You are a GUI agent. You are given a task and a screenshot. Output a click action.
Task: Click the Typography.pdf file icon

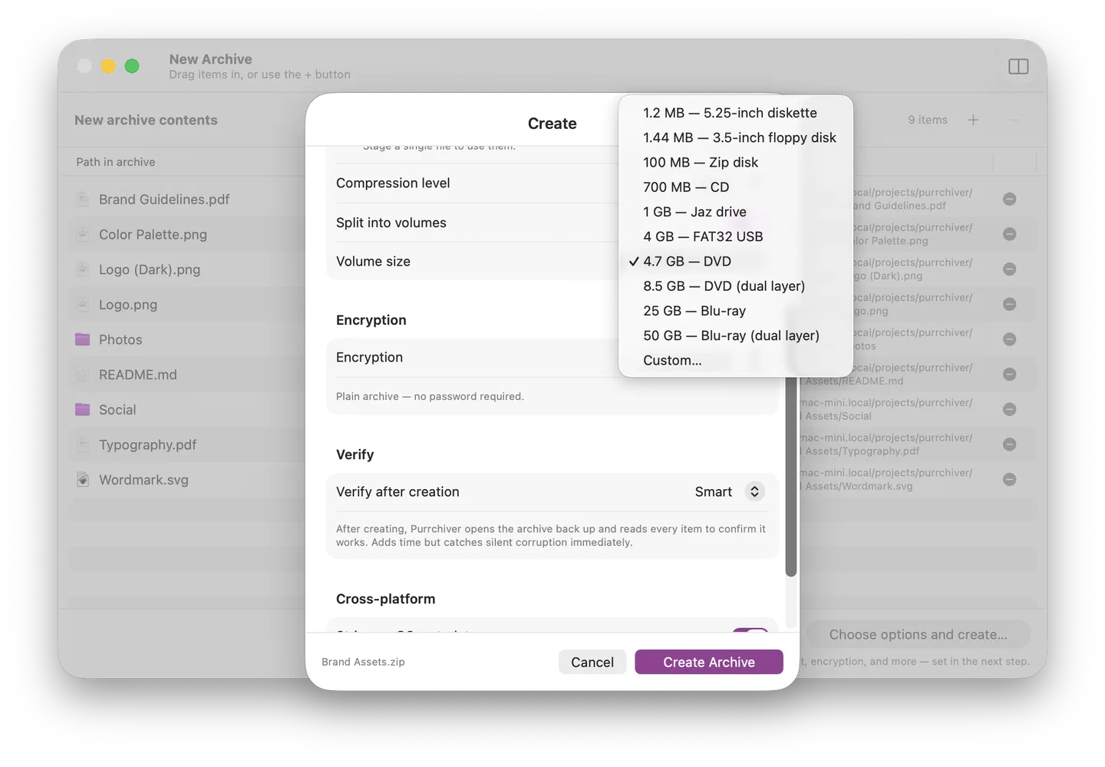coord(82,445)
